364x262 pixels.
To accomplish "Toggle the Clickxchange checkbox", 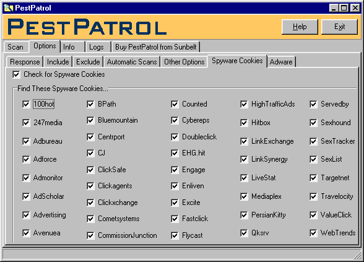I will [90, 203].
